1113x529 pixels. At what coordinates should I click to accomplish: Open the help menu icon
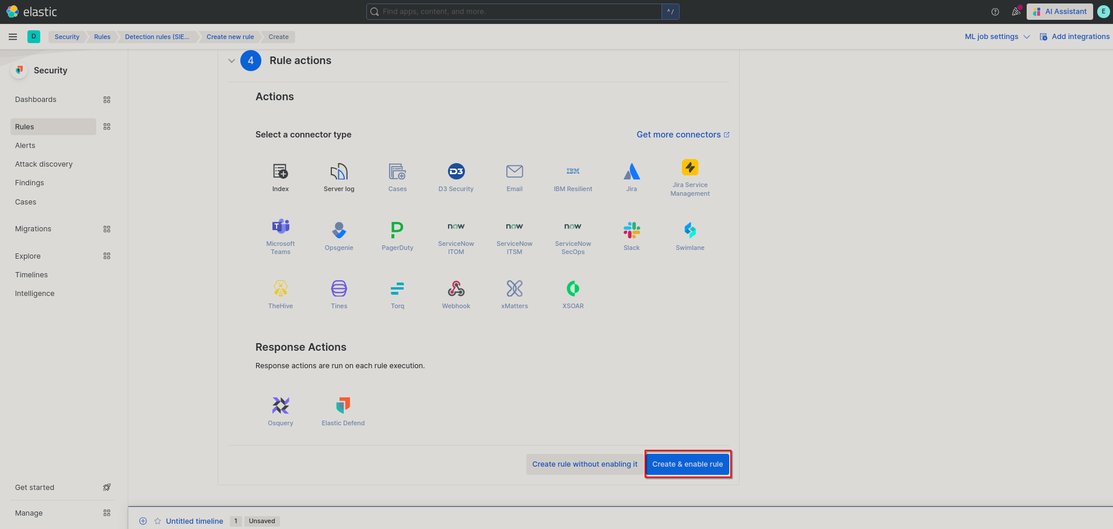point(995,12)
